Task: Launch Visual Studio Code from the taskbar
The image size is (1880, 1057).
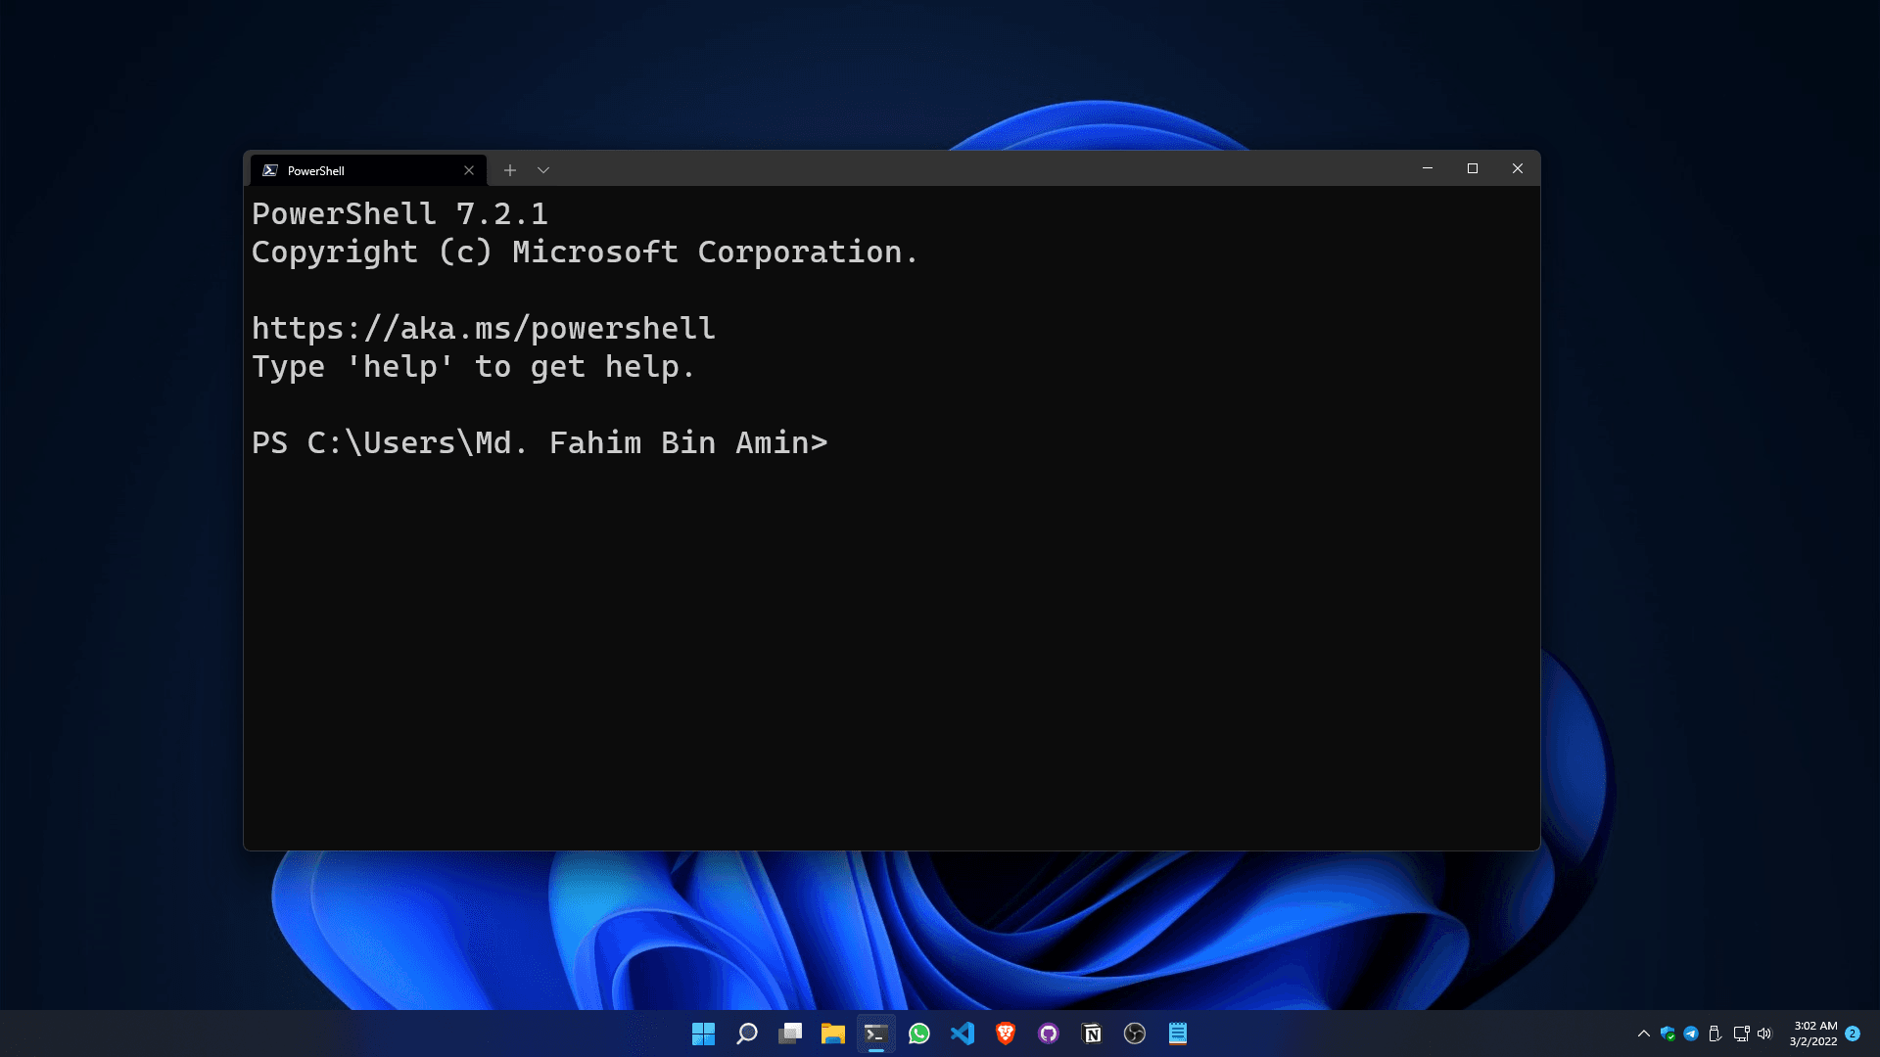Action: click(x=963, y=1034)
